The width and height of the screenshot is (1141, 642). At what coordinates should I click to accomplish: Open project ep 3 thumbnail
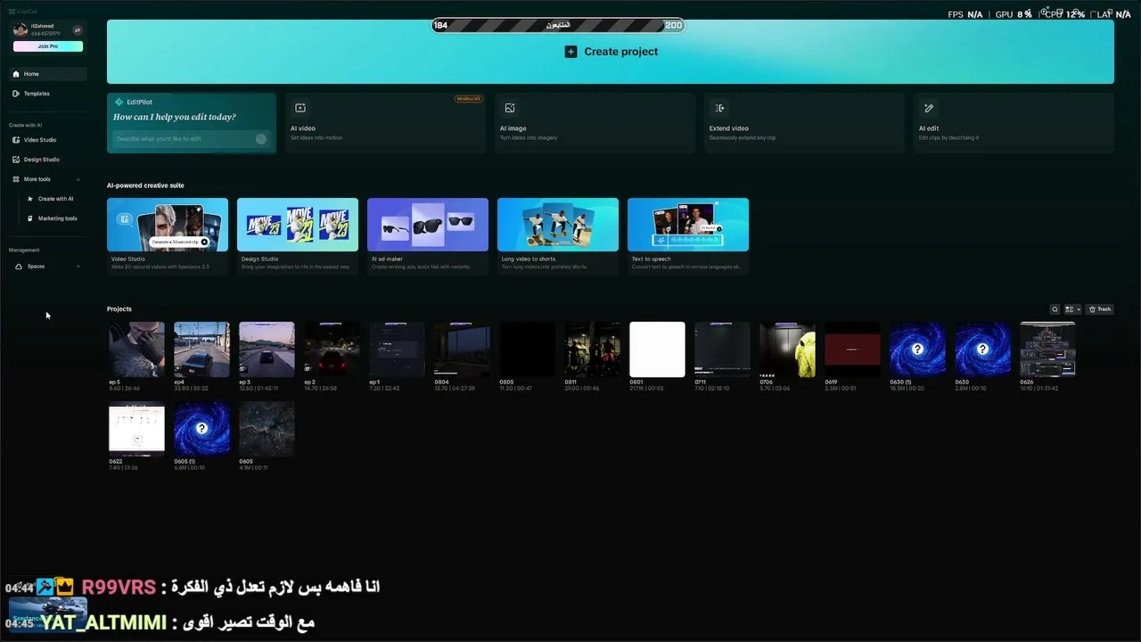pyautogui.click(x=267, y=350)
